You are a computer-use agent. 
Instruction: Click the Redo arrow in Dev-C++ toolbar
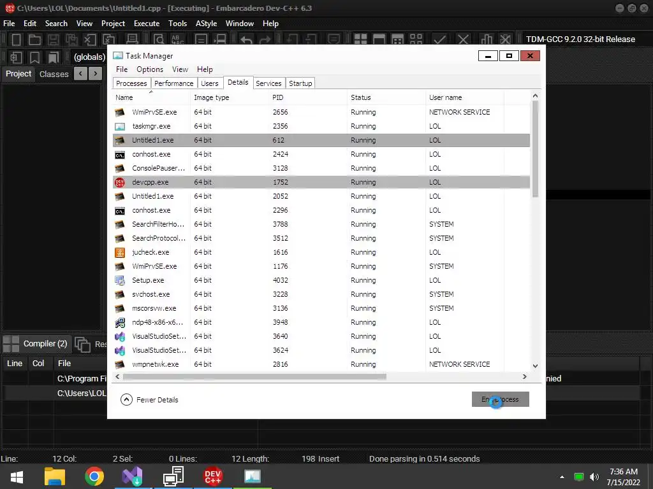click(x=265, y=39)
